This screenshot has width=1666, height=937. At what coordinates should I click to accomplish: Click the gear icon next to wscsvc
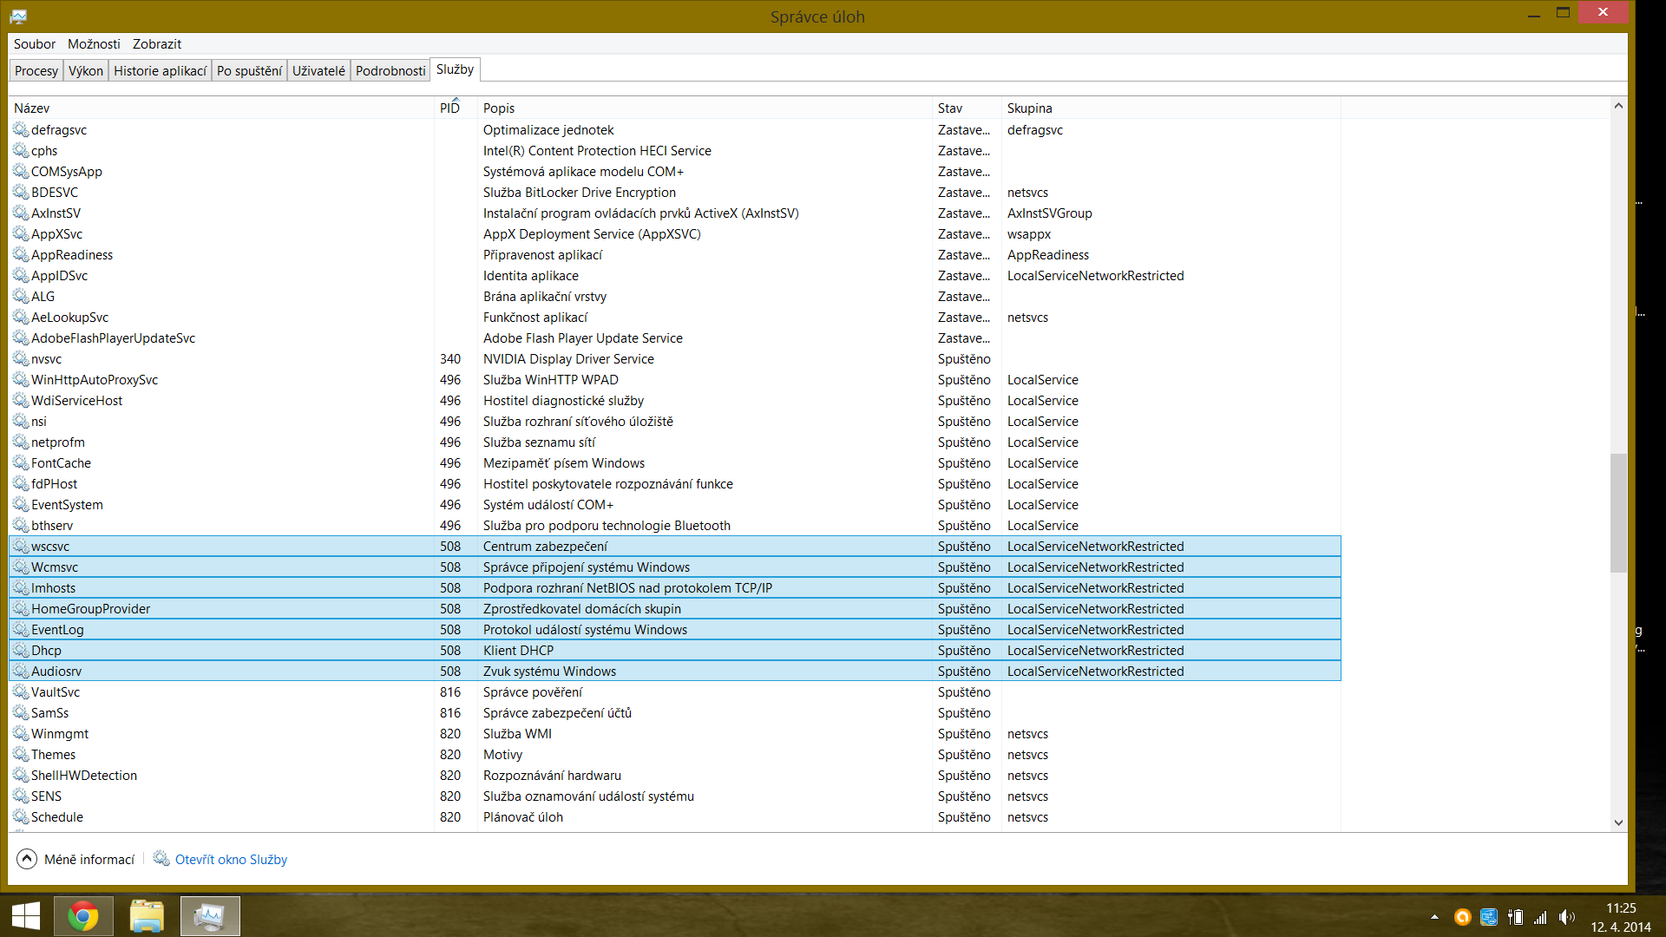pyautogui.click(x=21, y=546)
